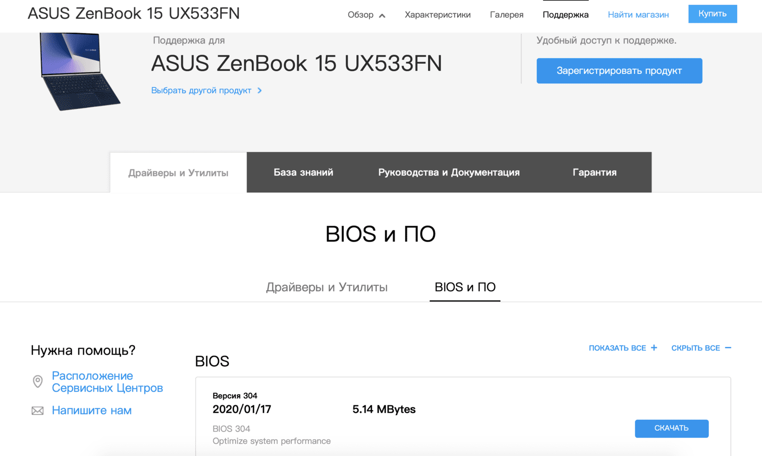Select the Гарантия tab

click(594, 172)
